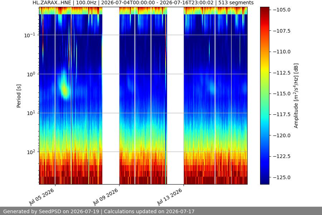This screenshot has height=215, width=322.
Task: Click the −125.0 colorbar tick label
Action: tap(282, 177)
